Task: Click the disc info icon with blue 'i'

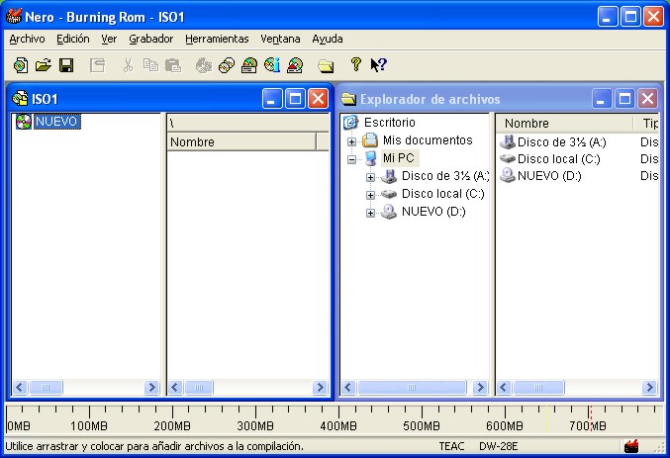Action: [272, 65]
